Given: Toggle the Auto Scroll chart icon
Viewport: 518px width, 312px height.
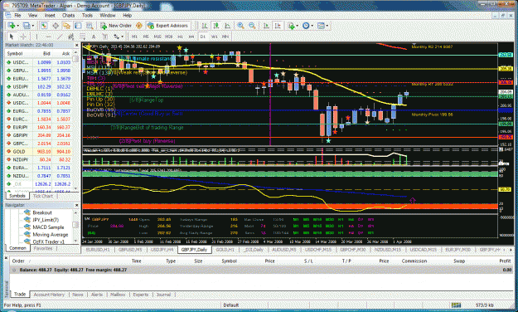Looking at the screenshot, I should click(266, 26).
